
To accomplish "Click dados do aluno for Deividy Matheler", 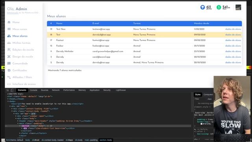I will tap(233, 51).
